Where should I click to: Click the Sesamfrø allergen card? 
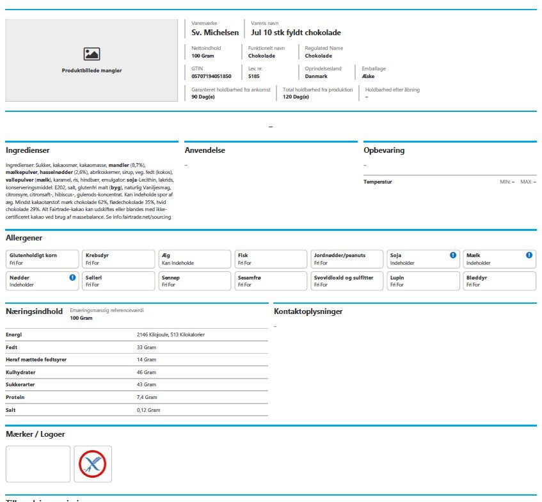pos(271,281)
